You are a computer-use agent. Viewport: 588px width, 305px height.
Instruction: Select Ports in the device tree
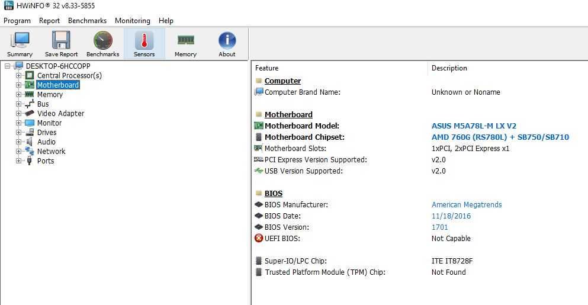[46, 160]
